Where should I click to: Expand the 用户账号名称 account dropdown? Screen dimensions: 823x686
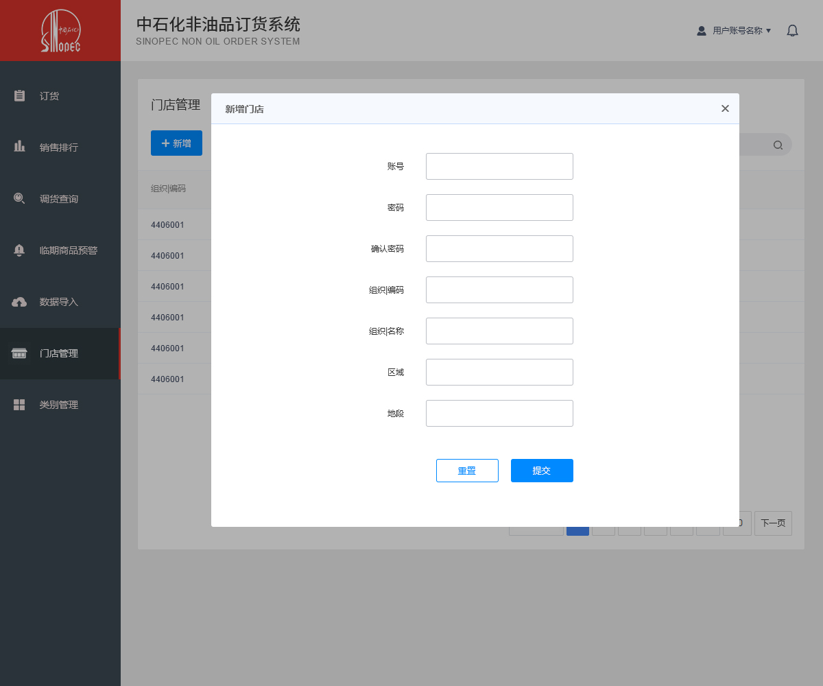click(x=735, y=31)
